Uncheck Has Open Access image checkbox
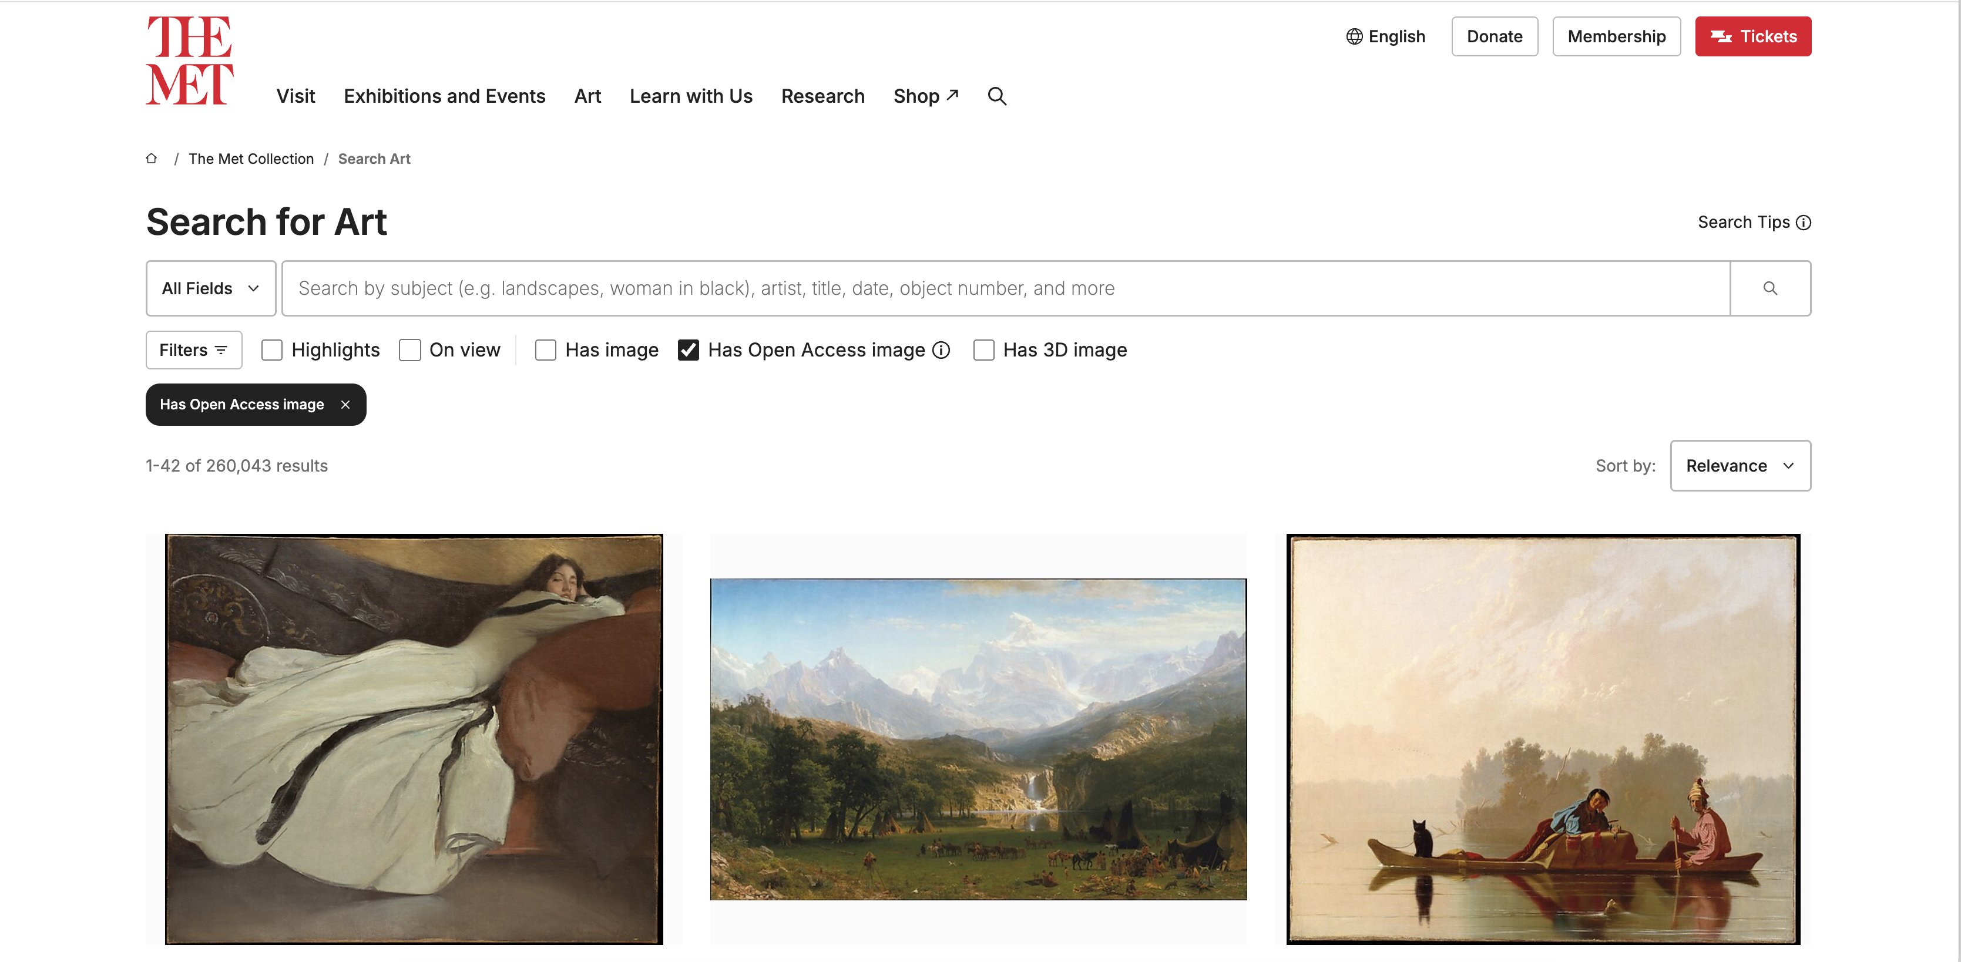This screenshot has width=1961, height=962. click(x=688, y=350)
